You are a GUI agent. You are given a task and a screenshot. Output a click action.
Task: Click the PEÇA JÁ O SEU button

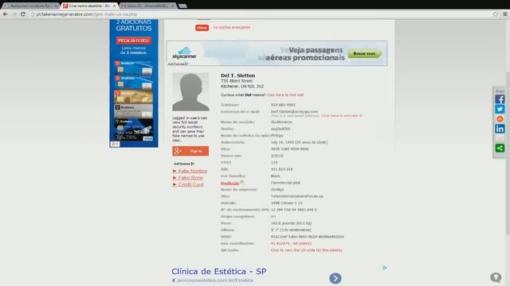click(x=134, y=41)
